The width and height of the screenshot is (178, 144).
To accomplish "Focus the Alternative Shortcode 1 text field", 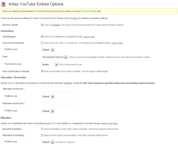I will 57,89.
